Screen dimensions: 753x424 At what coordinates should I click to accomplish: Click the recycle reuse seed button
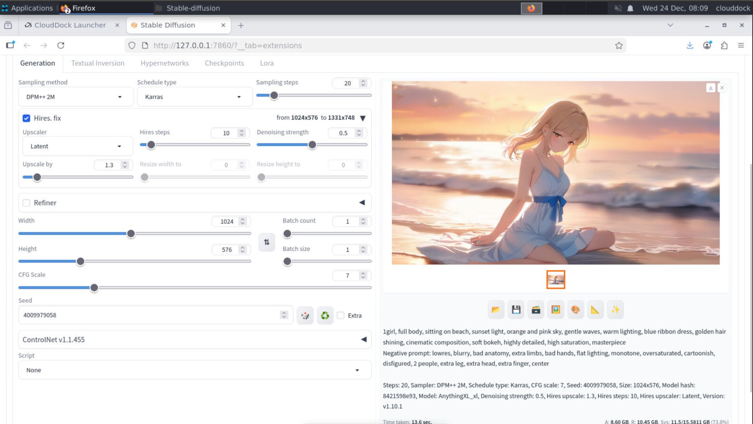click(x=325, y=315)
